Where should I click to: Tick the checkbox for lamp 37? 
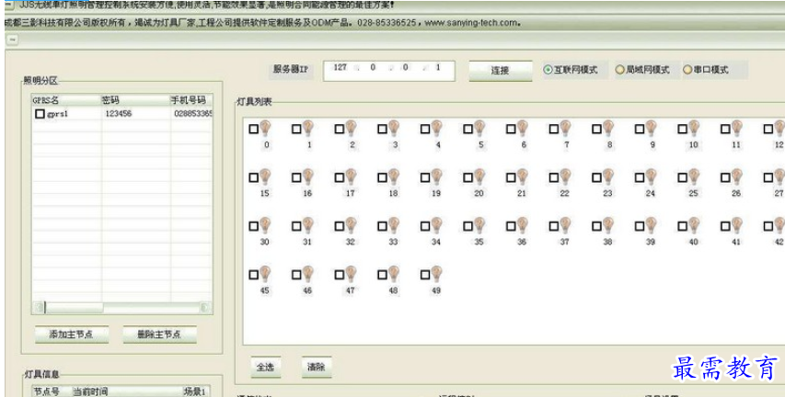tap(553, 226)
